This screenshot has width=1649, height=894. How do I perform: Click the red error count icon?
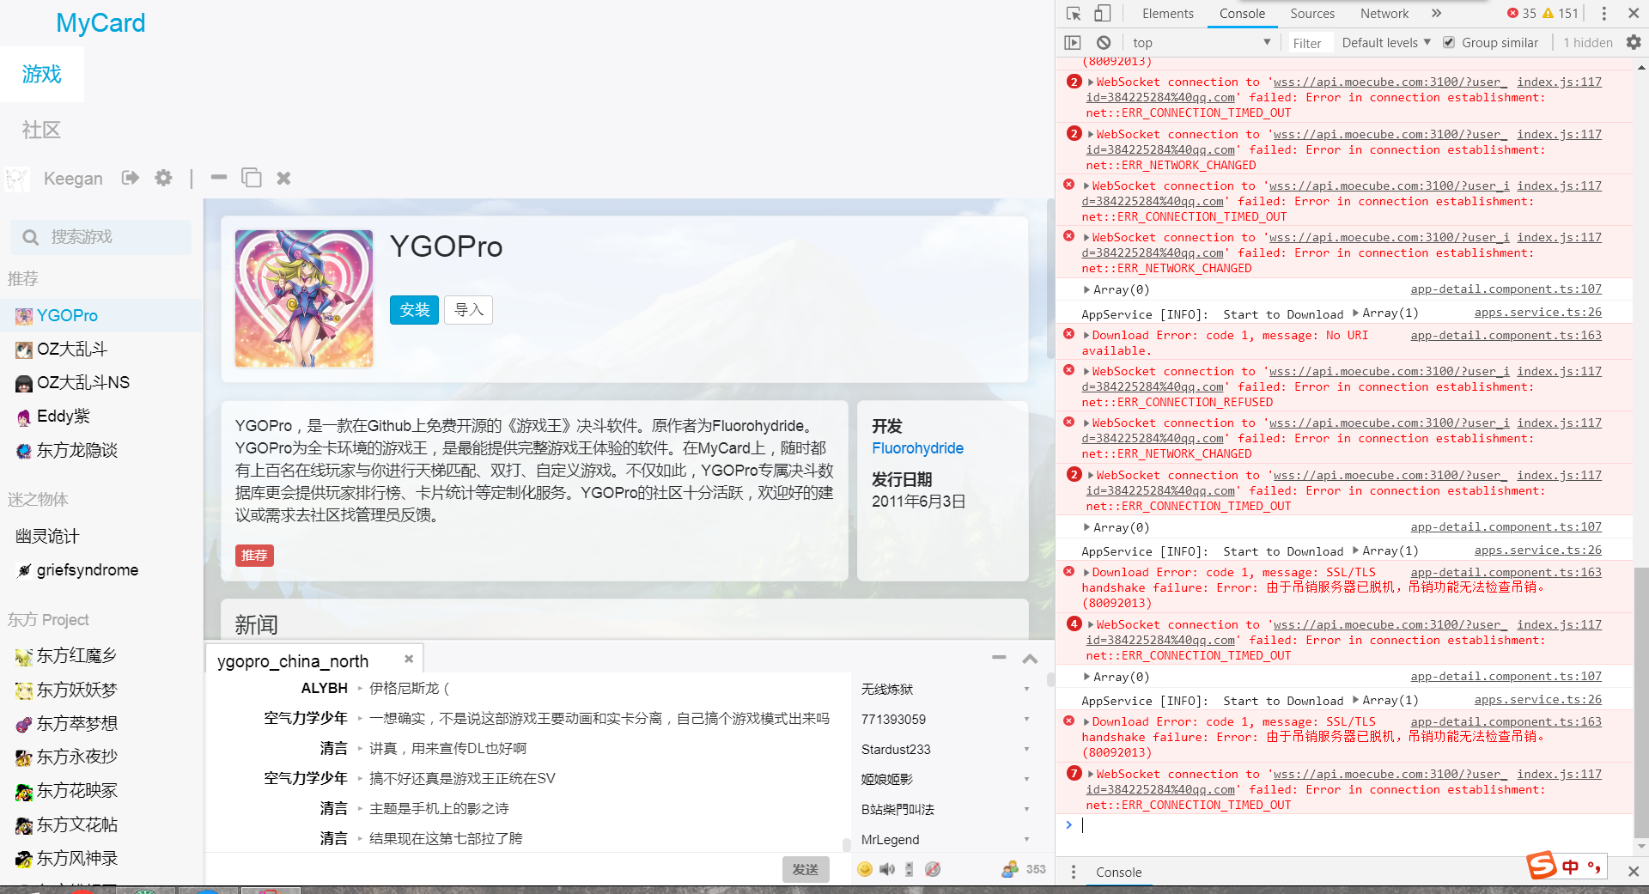click(x=1512, y=14)
